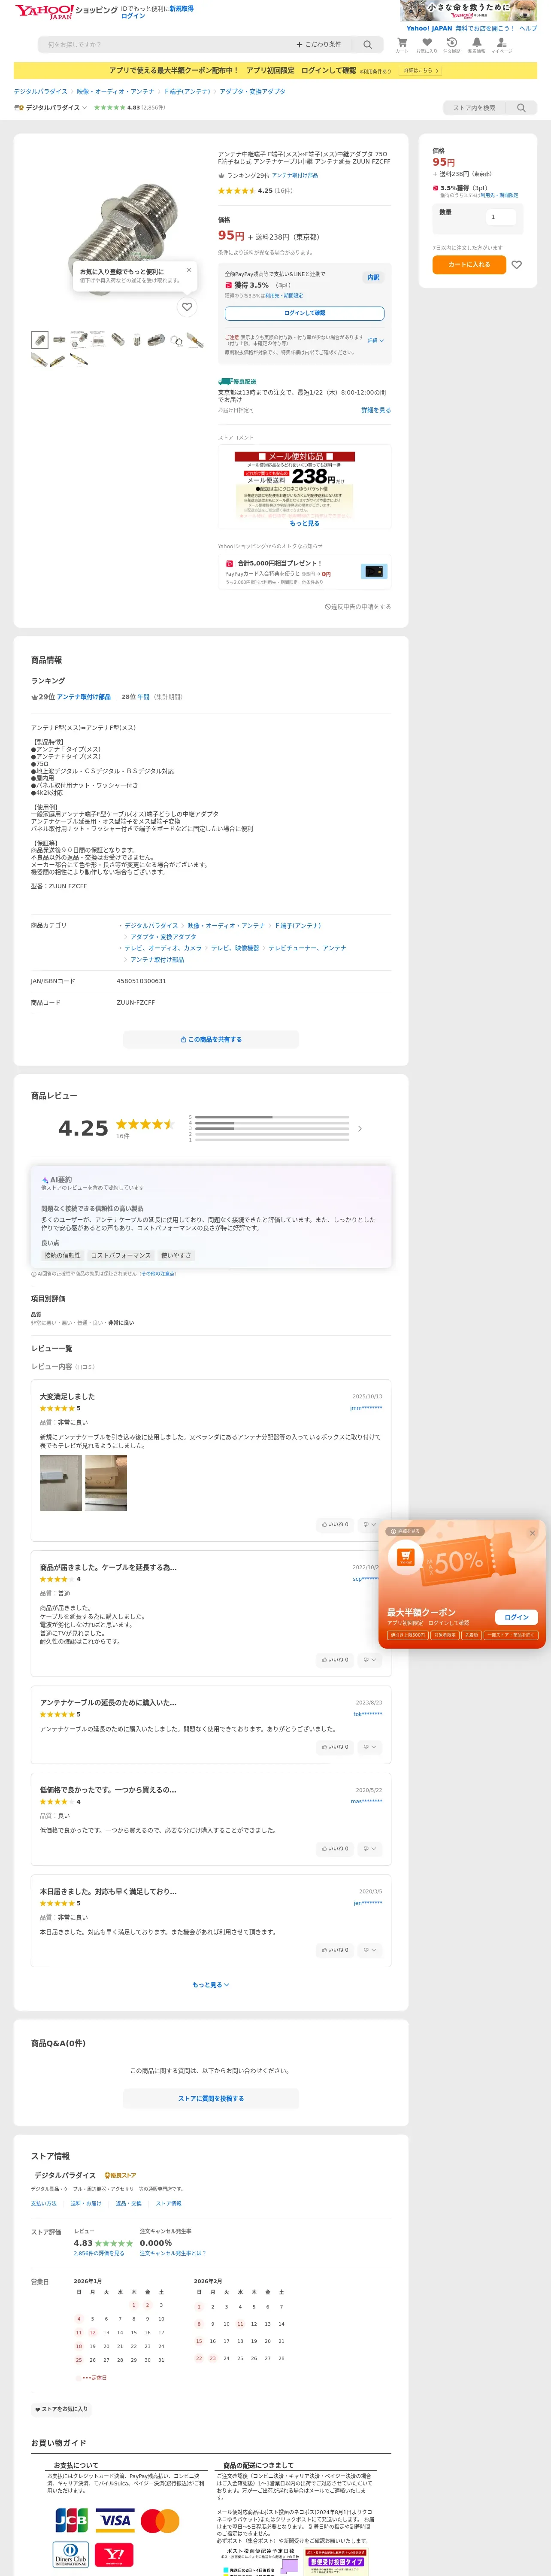Click ログインして確認 button
This screenshot has height=2576, width=551.
click(304, 313)
